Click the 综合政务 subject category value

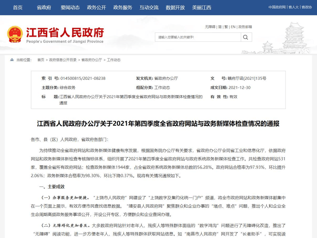(68, 88)
